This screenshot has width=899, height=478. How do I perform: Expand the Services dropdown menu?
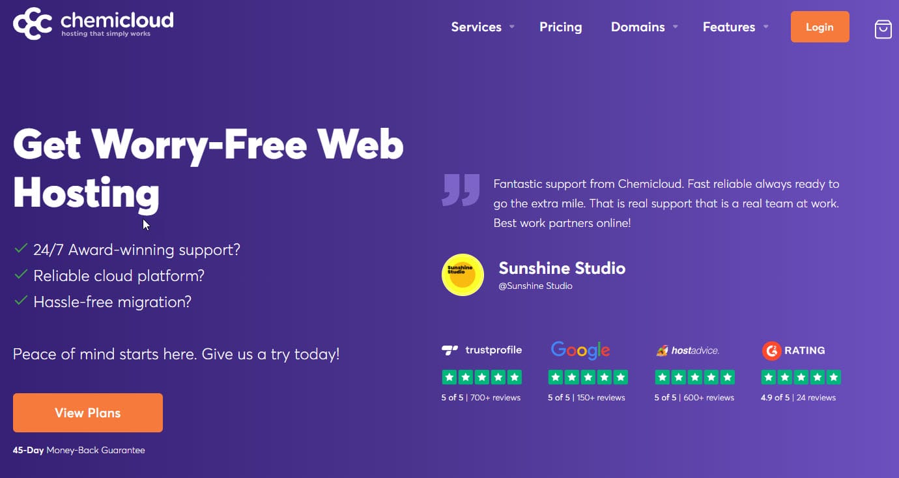point(483,27)
